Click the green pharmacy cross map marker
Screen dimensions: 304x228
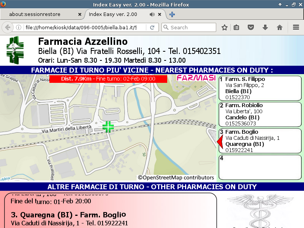(x=108, y=127)
